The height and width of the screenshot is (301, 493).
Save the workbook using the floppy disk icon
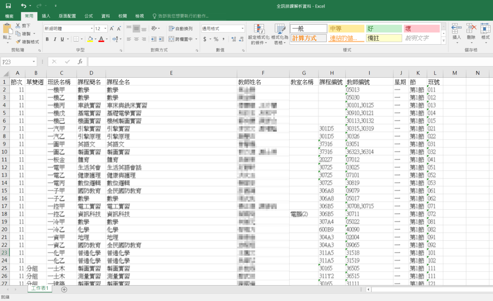click(x=8, y=6)
